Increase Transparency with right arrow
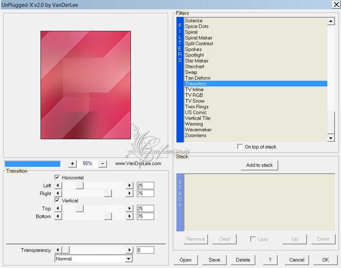 (130, 250)
